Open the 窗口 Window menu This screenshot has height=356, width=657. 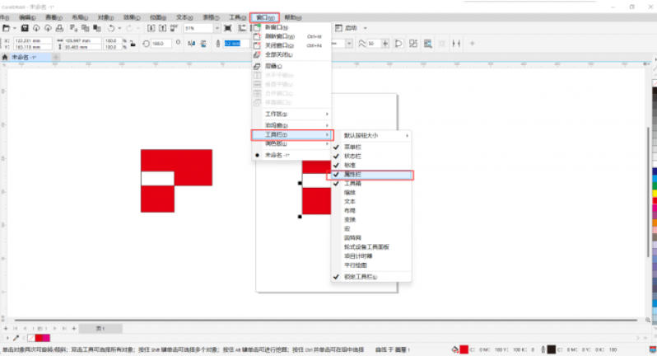(265, 17)
